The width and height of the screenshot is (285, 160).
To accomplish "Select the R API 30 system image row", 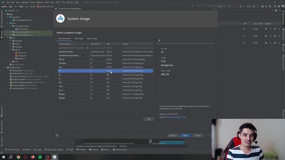I will pyautogui.click(x=106, y=75).
